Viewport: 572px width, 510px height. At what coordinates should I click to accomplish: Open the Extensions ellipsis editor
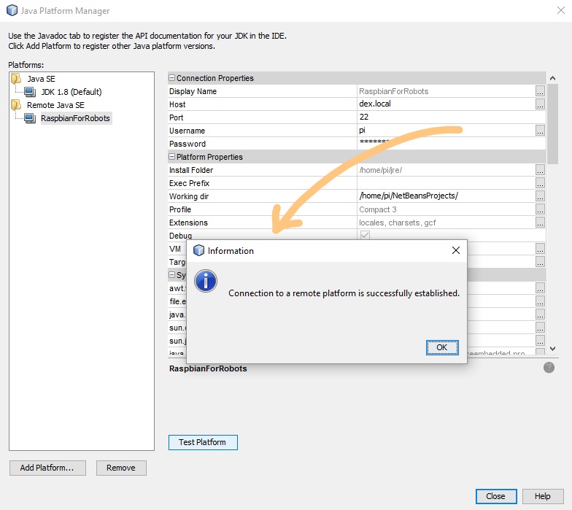(540, 223)
